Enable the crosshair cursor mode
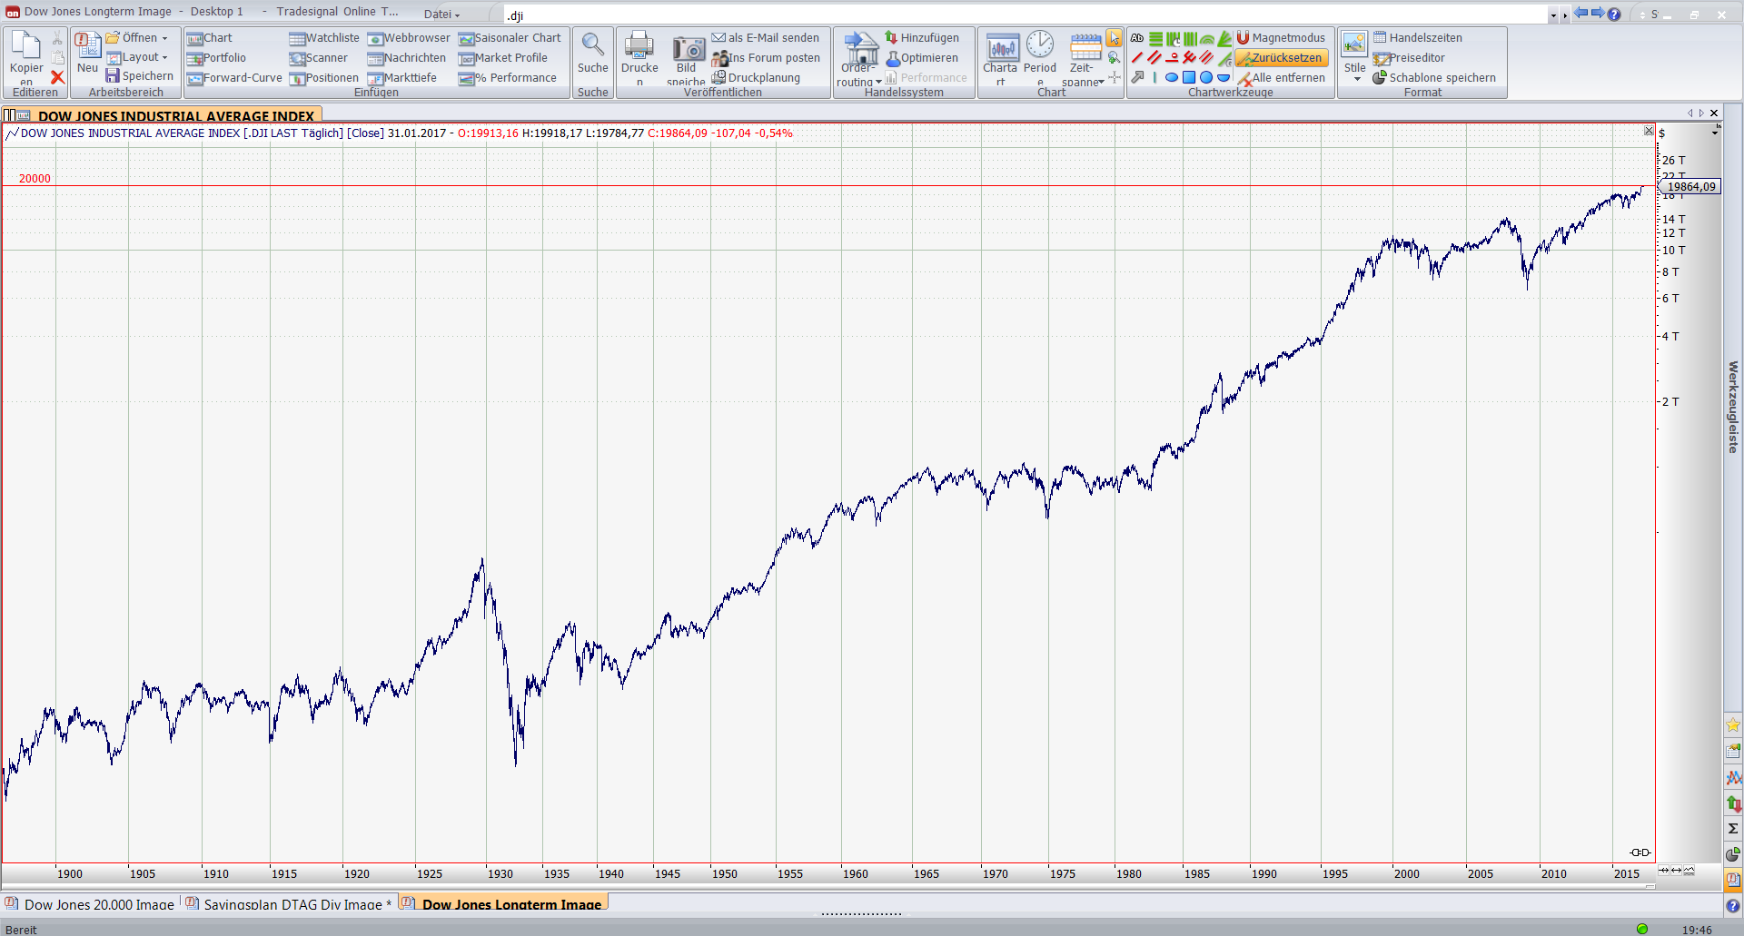Screen dimensions: 1744x936 pos(1115,77)
